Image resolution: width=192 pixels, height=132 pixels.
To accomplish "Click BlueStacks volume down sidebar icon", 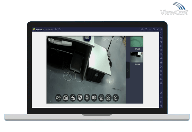I will coord(161,42).
